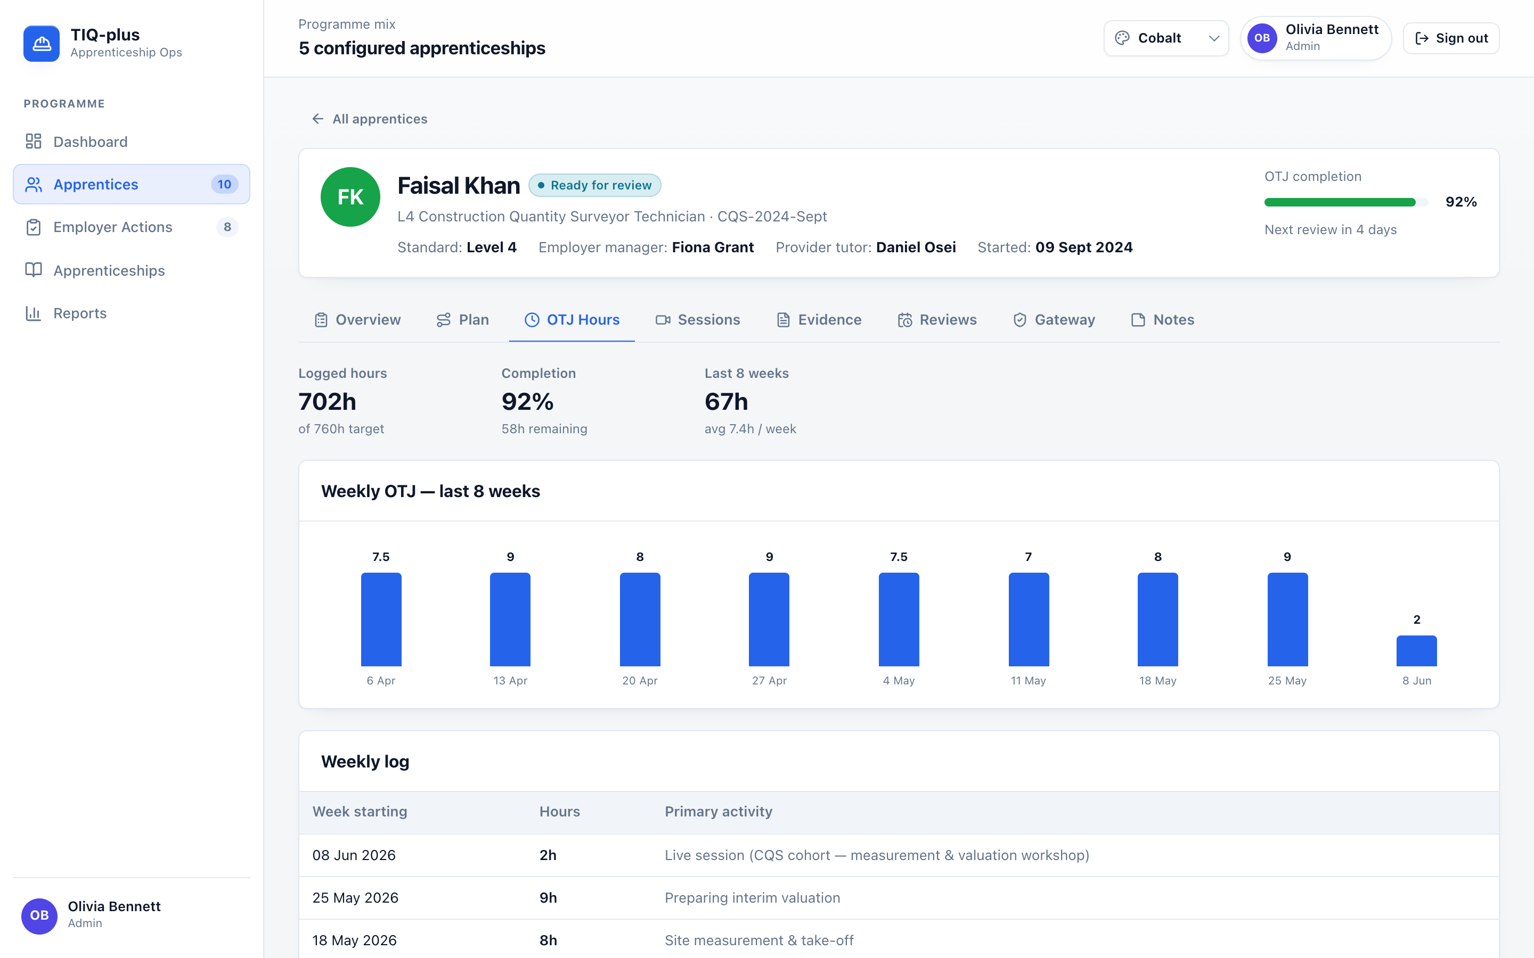
Task: Click the 25 May chart bar
Action: tap(1287, 620)
